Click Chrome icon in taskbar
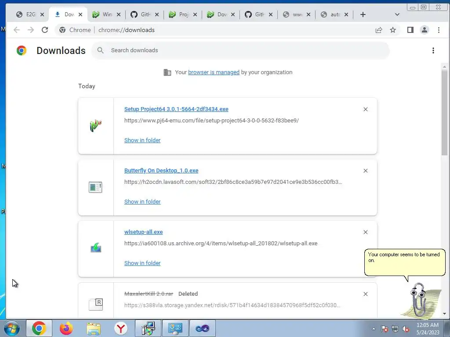The width and height of the screenshot is (450, 337). [x=39, y=328]
